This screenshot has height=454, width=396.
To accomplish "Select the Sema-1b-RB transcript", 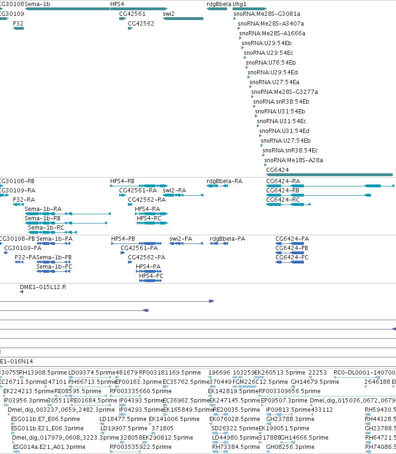I will point(66,223).
